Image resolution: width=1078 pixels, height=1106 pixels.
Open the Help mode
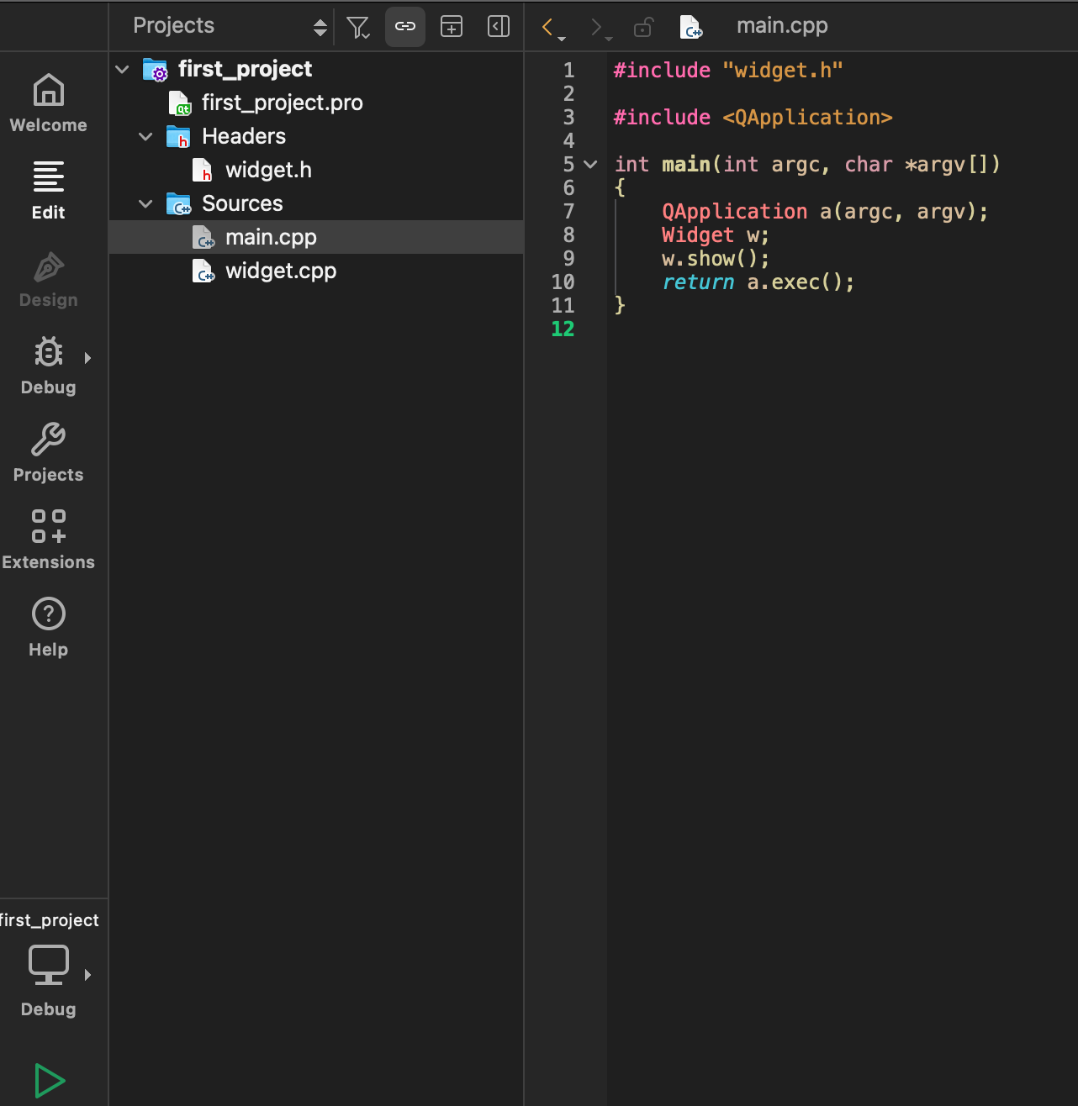(49, 627)
